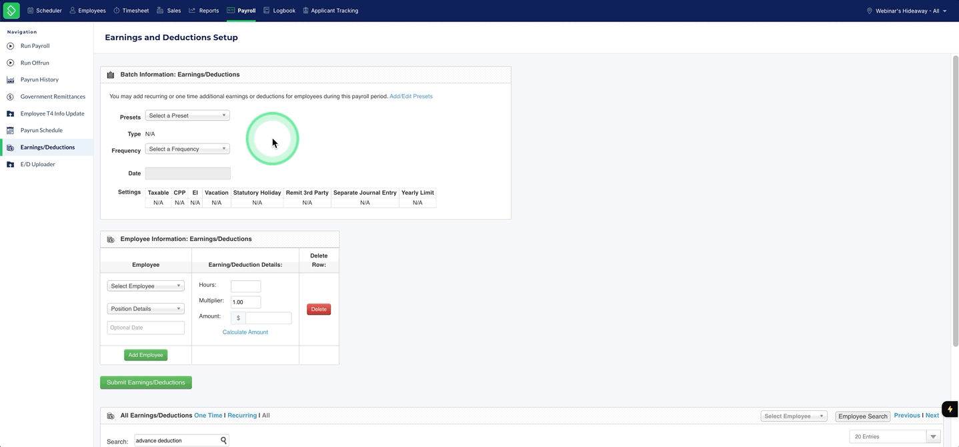Viewport: 959px width, 447px height.
Task: Click the Calculate Amount link
Action: pyautogui.click(x=245, y=332)
